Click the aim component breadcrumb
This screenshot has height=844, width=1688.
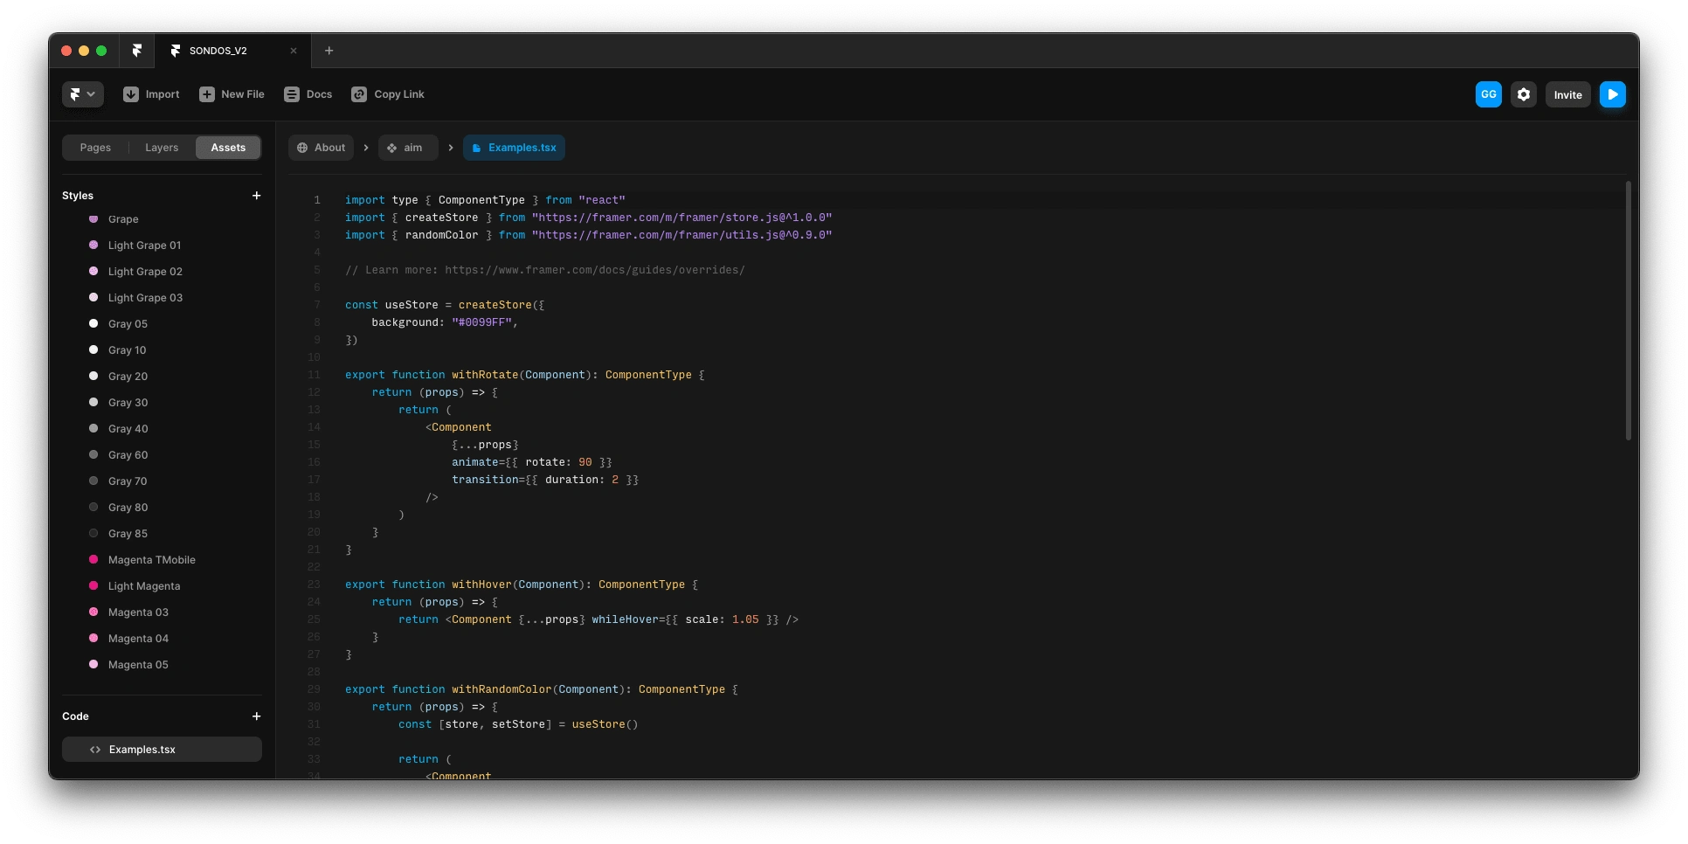point(407,148)
